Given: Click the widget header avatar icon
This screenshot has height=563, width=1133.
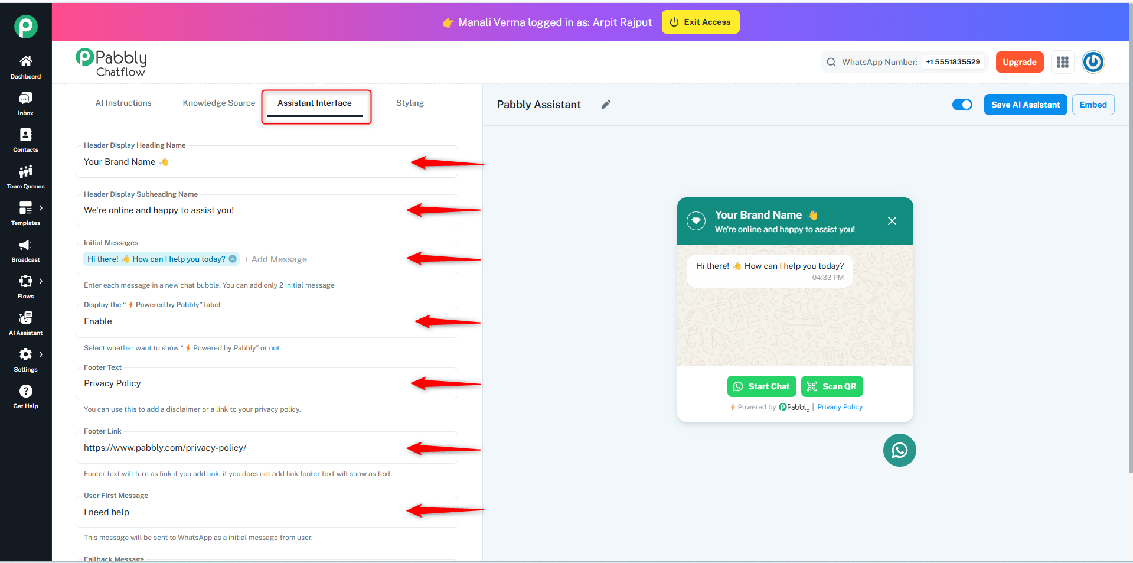Looking at the screenshot, I should tap(696, 221).
